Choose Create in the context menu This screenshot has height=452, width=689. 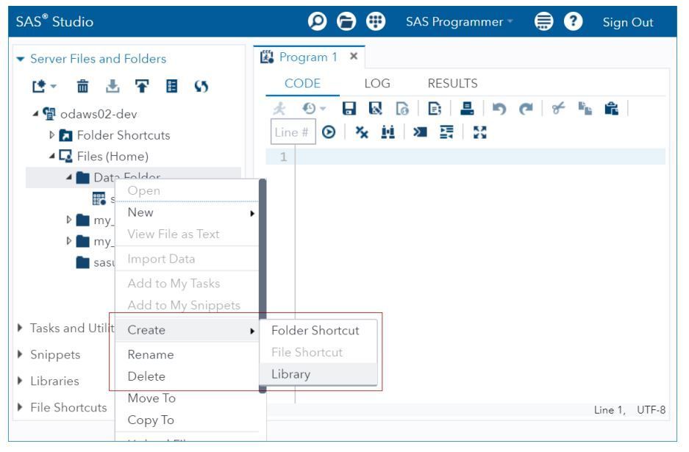[187, 330]
